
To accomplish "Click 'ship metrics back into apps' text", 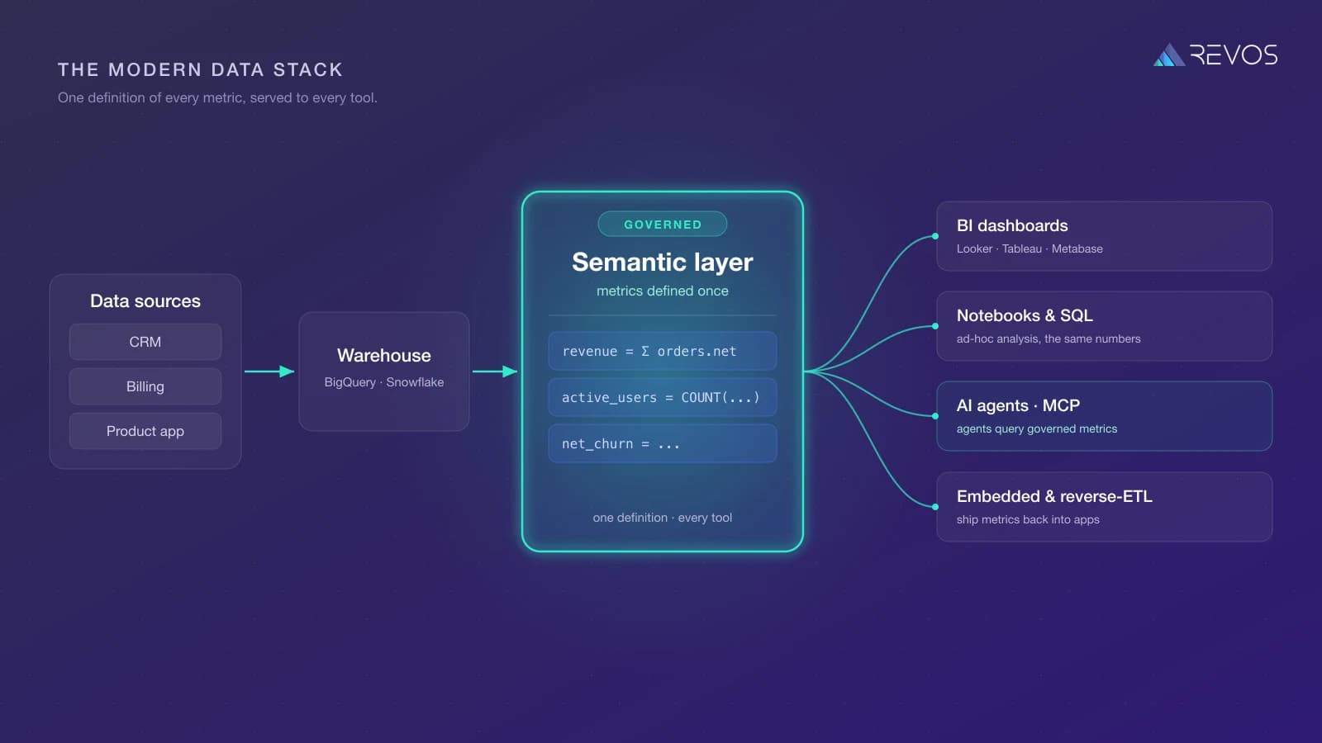I will click(x=1028, y=519).
